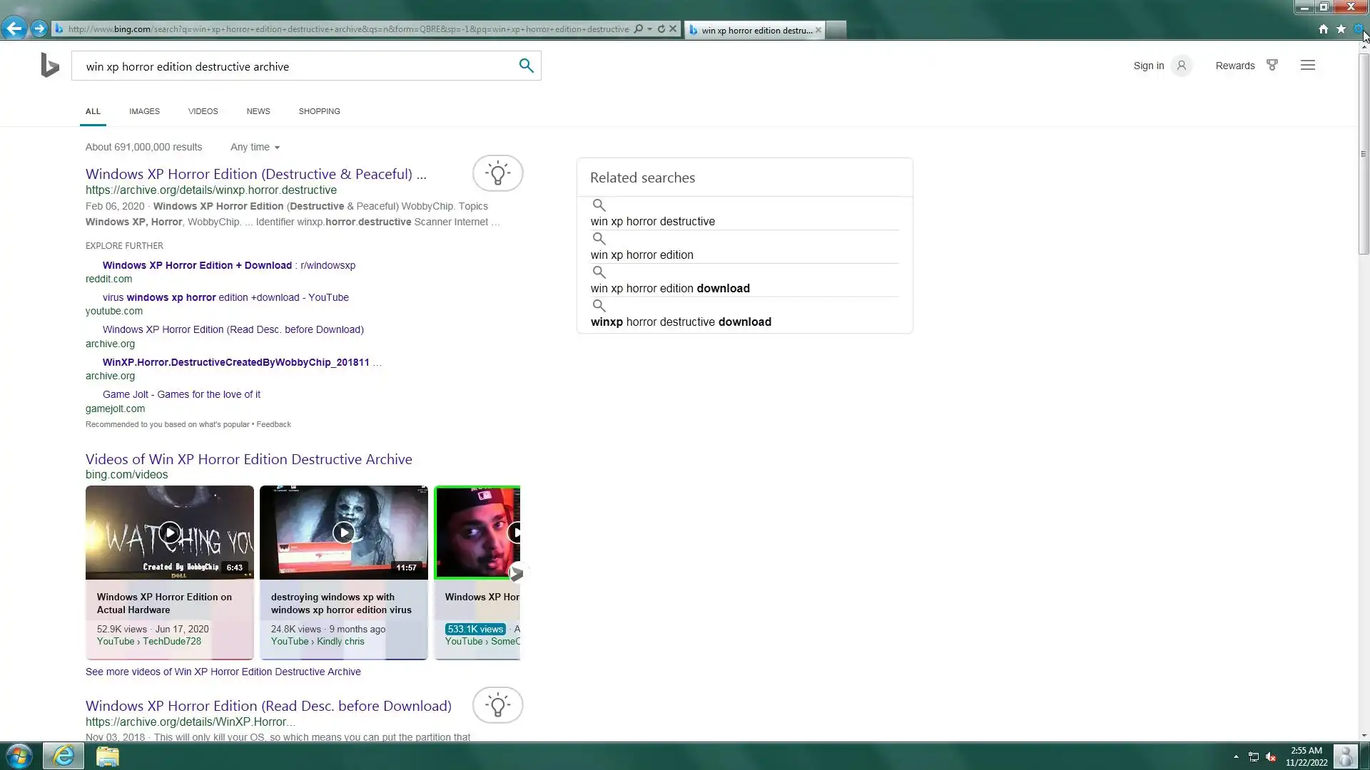Open address bar search dropdown arrow
The height and width of the screenshot is (770, 1370).
(649, 29)
